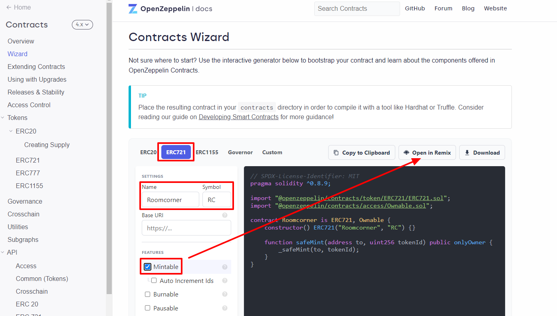Screen dimensions: 557x316
Task: Switch to the ERC20 wizard tab
Action: [x=148, y=152]
